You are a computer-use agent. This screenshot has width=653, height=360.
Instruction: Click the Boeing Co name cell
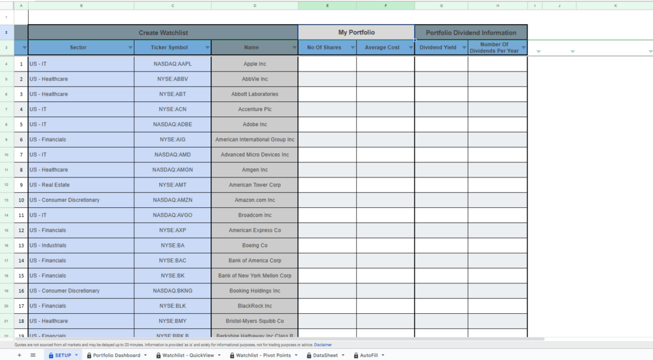click(x=255, y=246)
